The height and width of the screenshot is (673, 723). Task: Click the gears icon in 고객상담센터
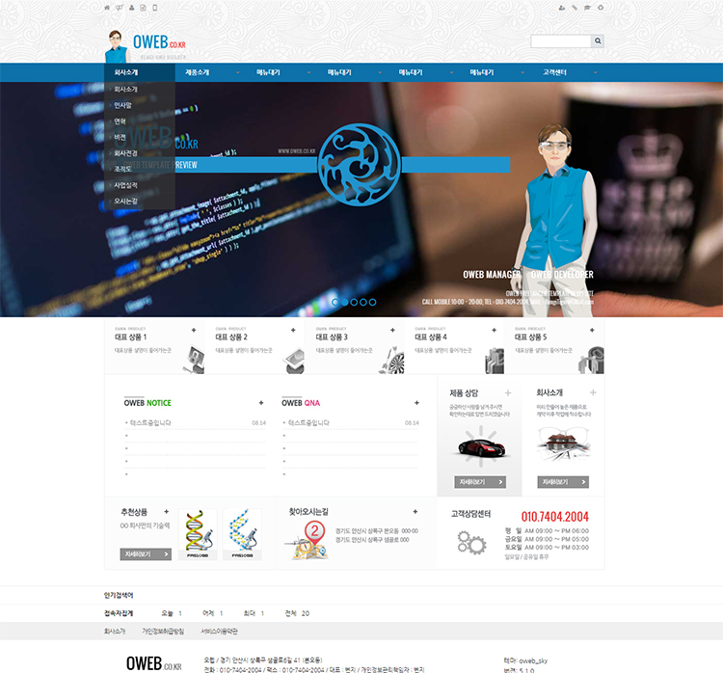point(471,543)
